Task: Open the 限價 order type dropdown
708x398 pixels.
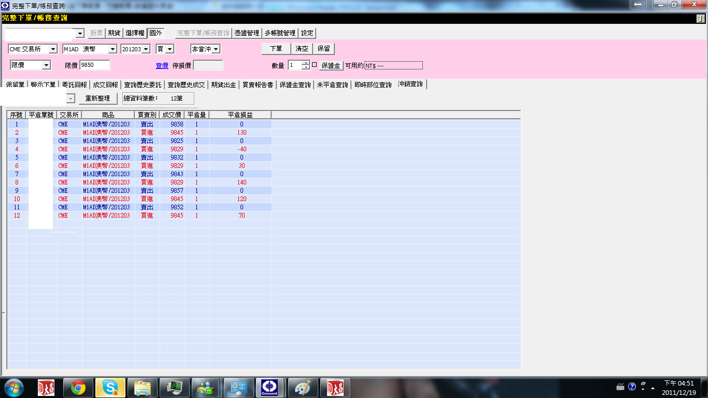Action: coord(46,65)
